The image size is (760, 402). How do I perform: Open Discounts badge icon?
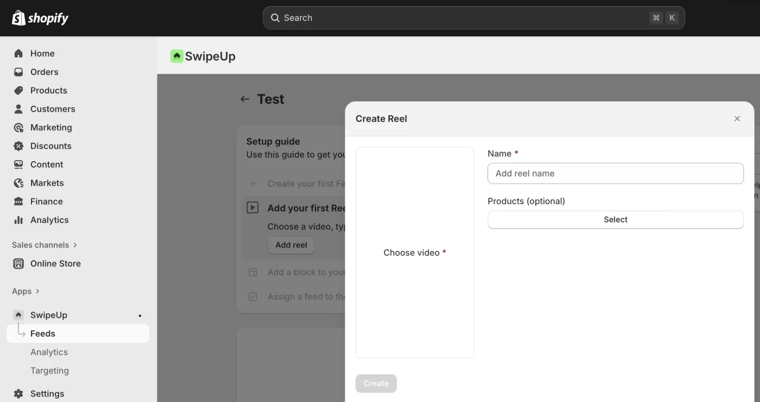[18, 146]
